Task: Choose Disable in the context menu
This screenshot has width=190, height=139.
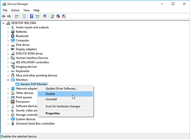Action: 65,94
